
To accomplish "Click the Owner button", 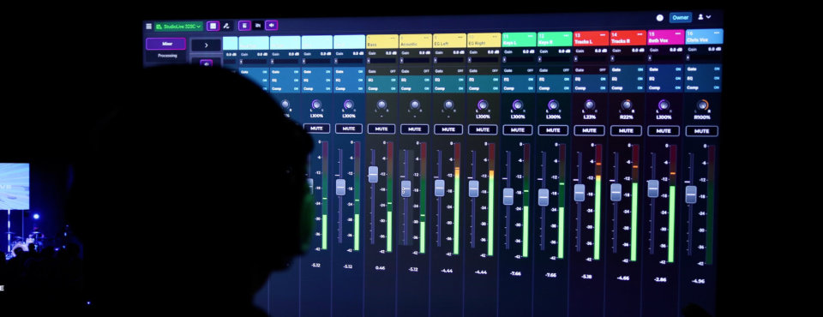I will tap(680, 17).
